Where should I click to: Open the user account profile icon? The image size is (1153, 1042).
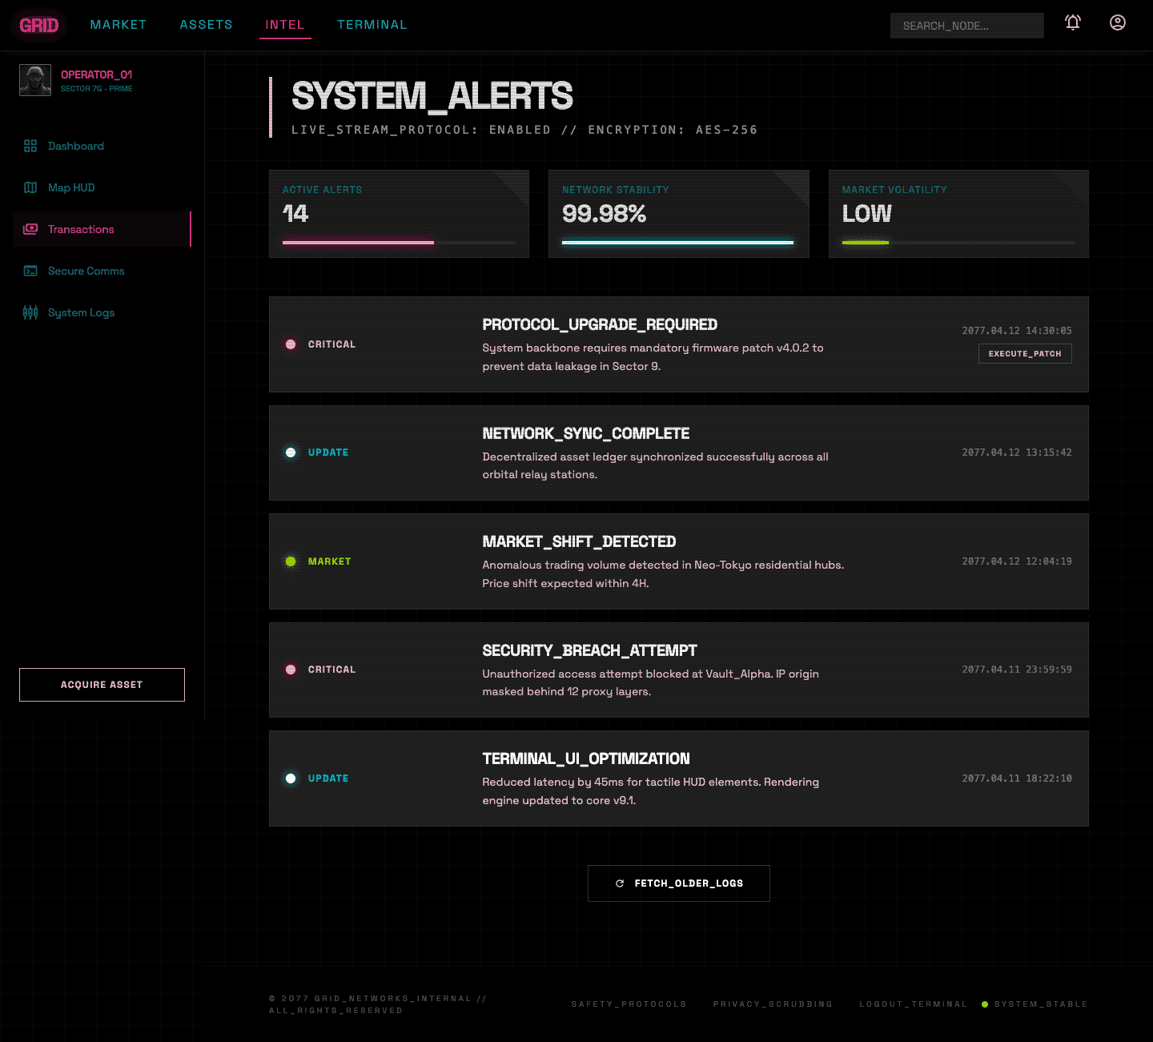click(x=1118, y=22)
